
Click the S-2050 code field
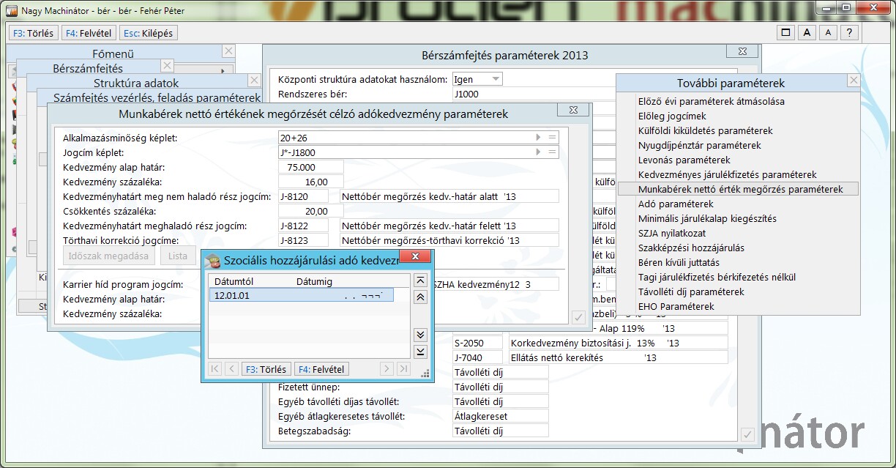[478, 343]
